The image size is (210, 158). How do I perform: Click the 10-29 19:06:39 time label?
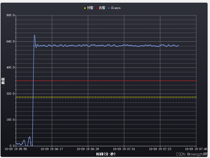point(88,149)
